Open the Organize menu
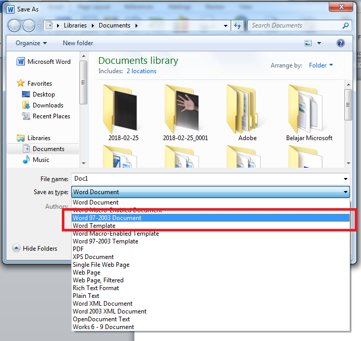 31,43
